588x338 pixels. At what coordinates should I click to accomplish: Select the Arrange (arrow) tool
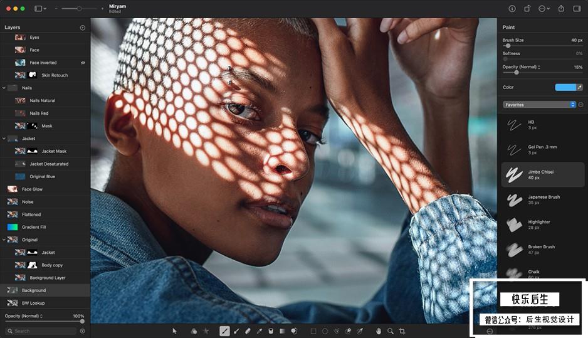click(174, 331)
